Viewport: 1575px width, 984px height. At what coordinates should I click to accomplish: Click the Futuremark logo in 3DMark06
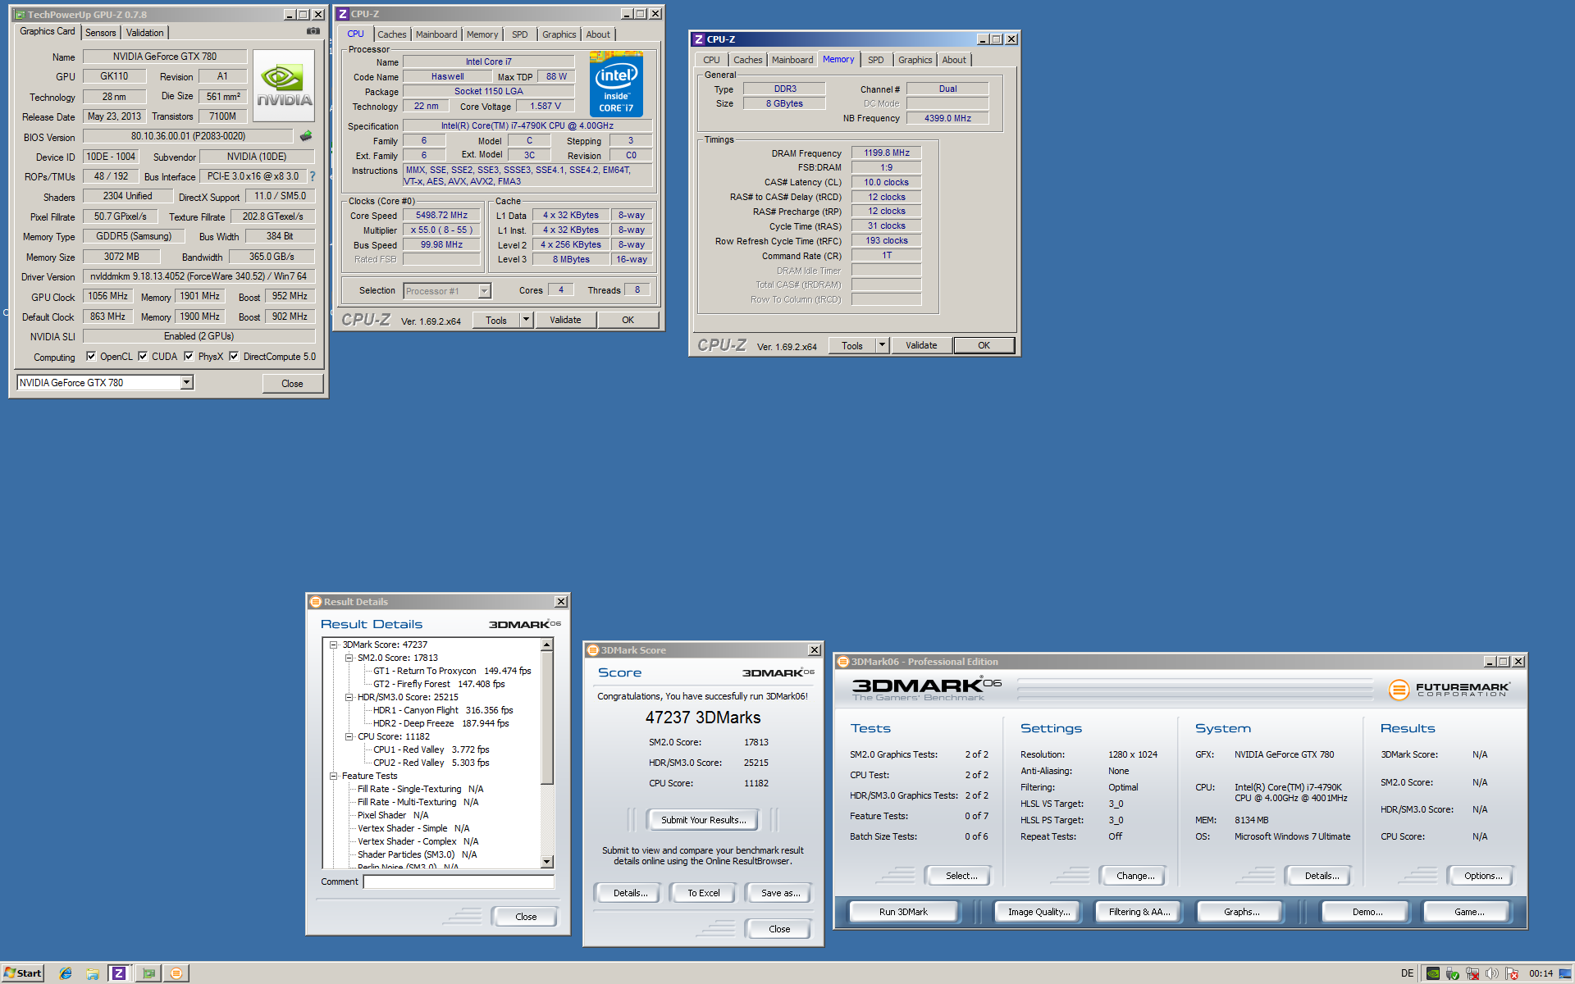pos(1449,690)
